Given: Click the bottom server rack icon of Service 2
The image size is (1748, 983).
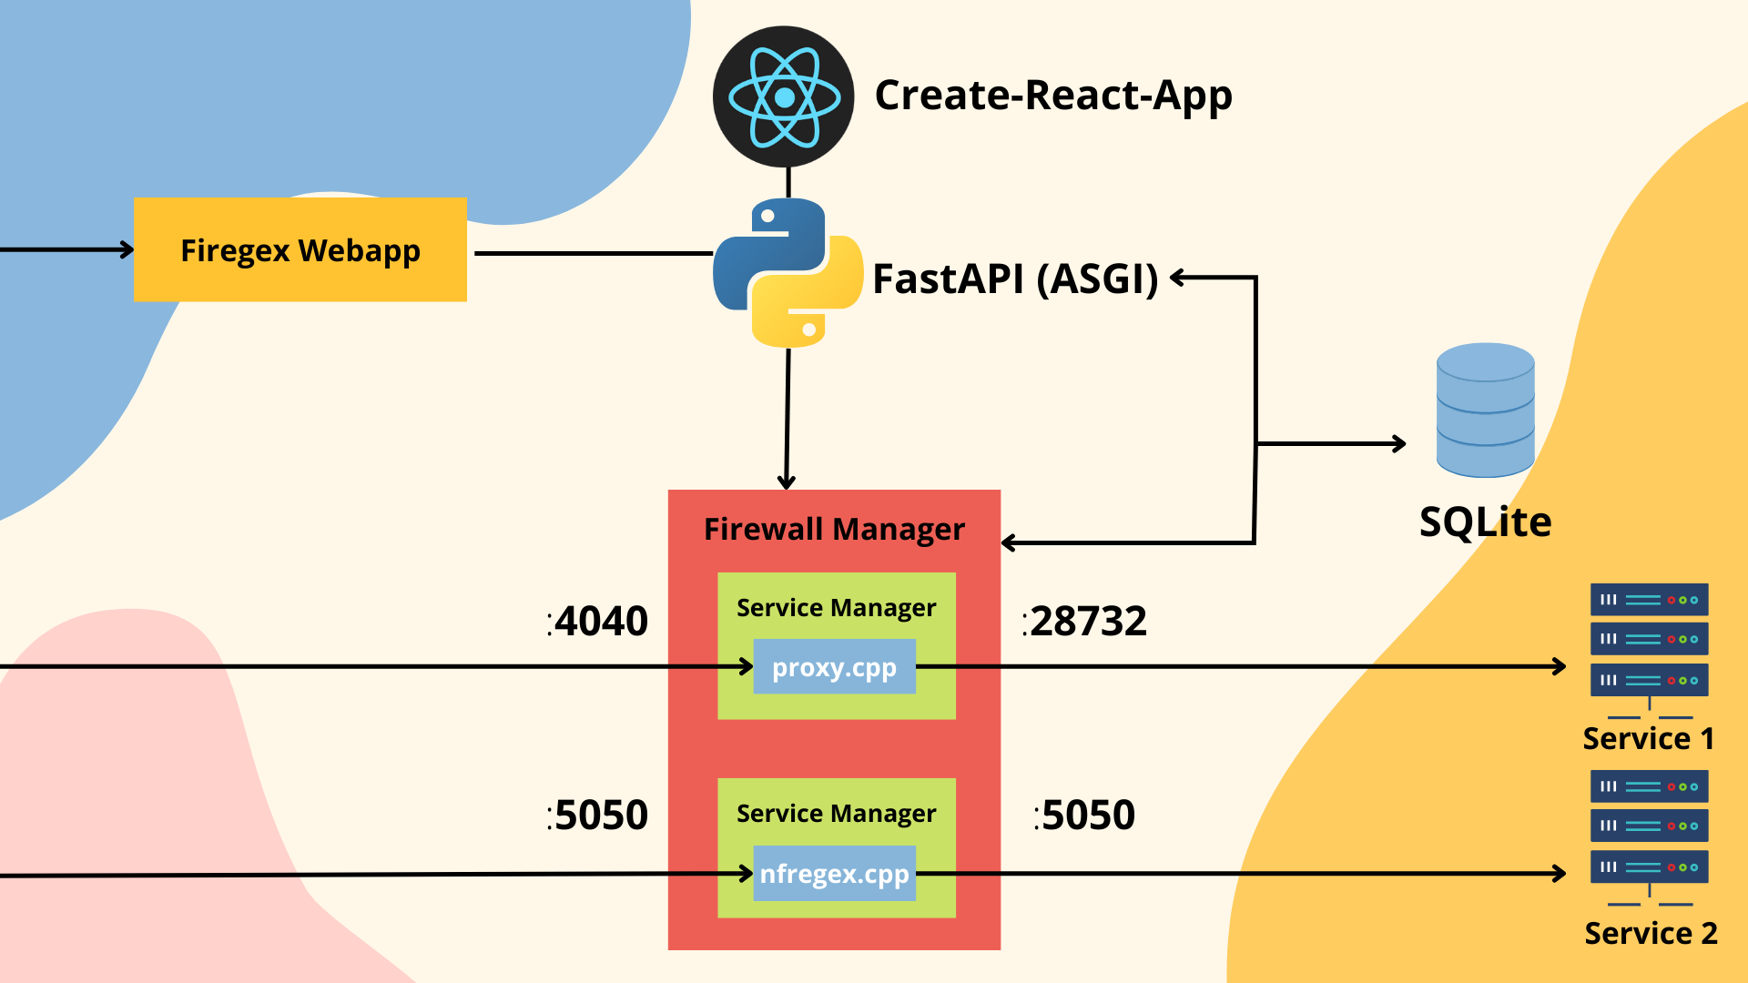Looking at the screenshot, I should pyautogui.click(x=1649, y=866).
